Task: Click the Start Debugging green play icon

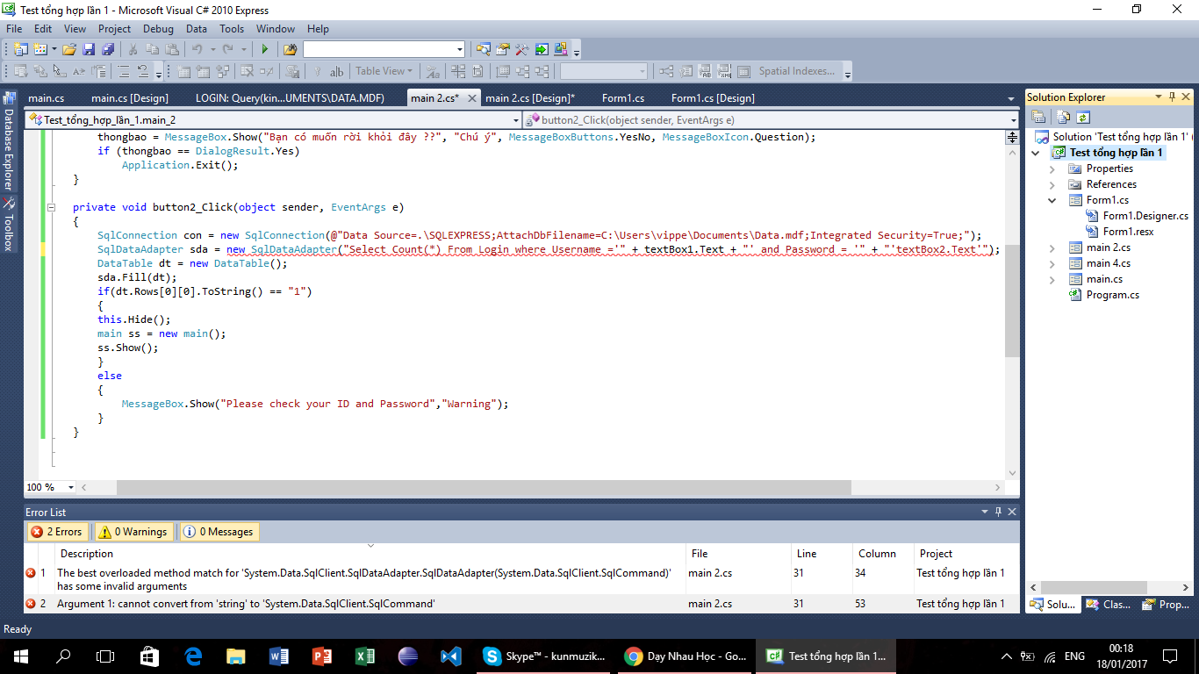Action: pos(264,49)
